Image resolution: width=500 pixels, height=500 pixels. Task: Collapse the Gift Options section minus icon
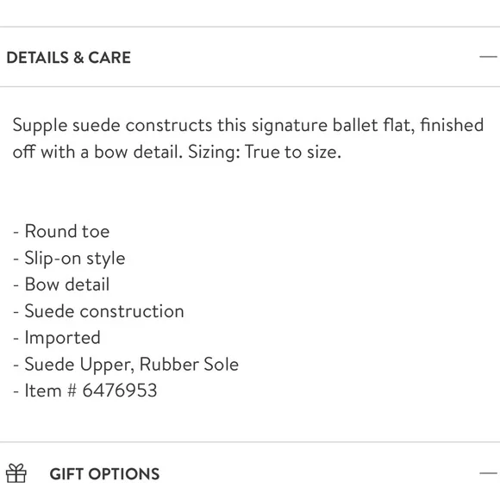pyautogui.click(x=488, y=473)
